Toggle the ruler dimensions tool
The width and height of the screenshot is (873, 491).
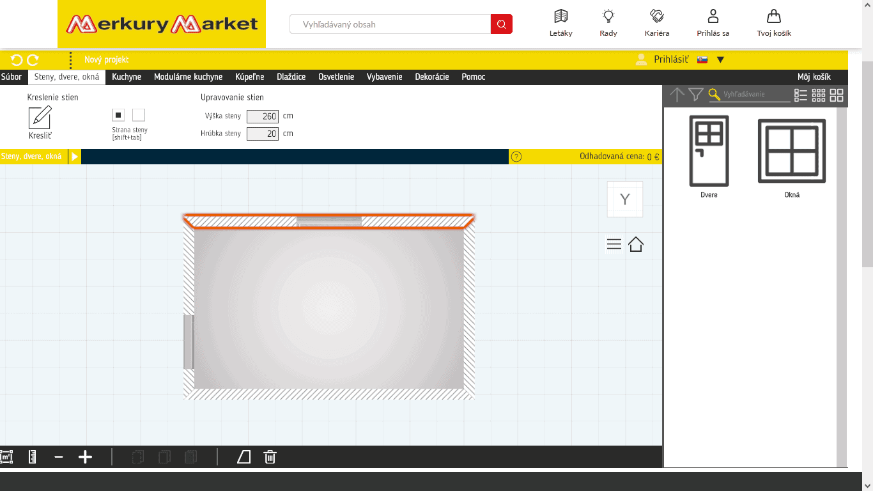pos(33,456)
